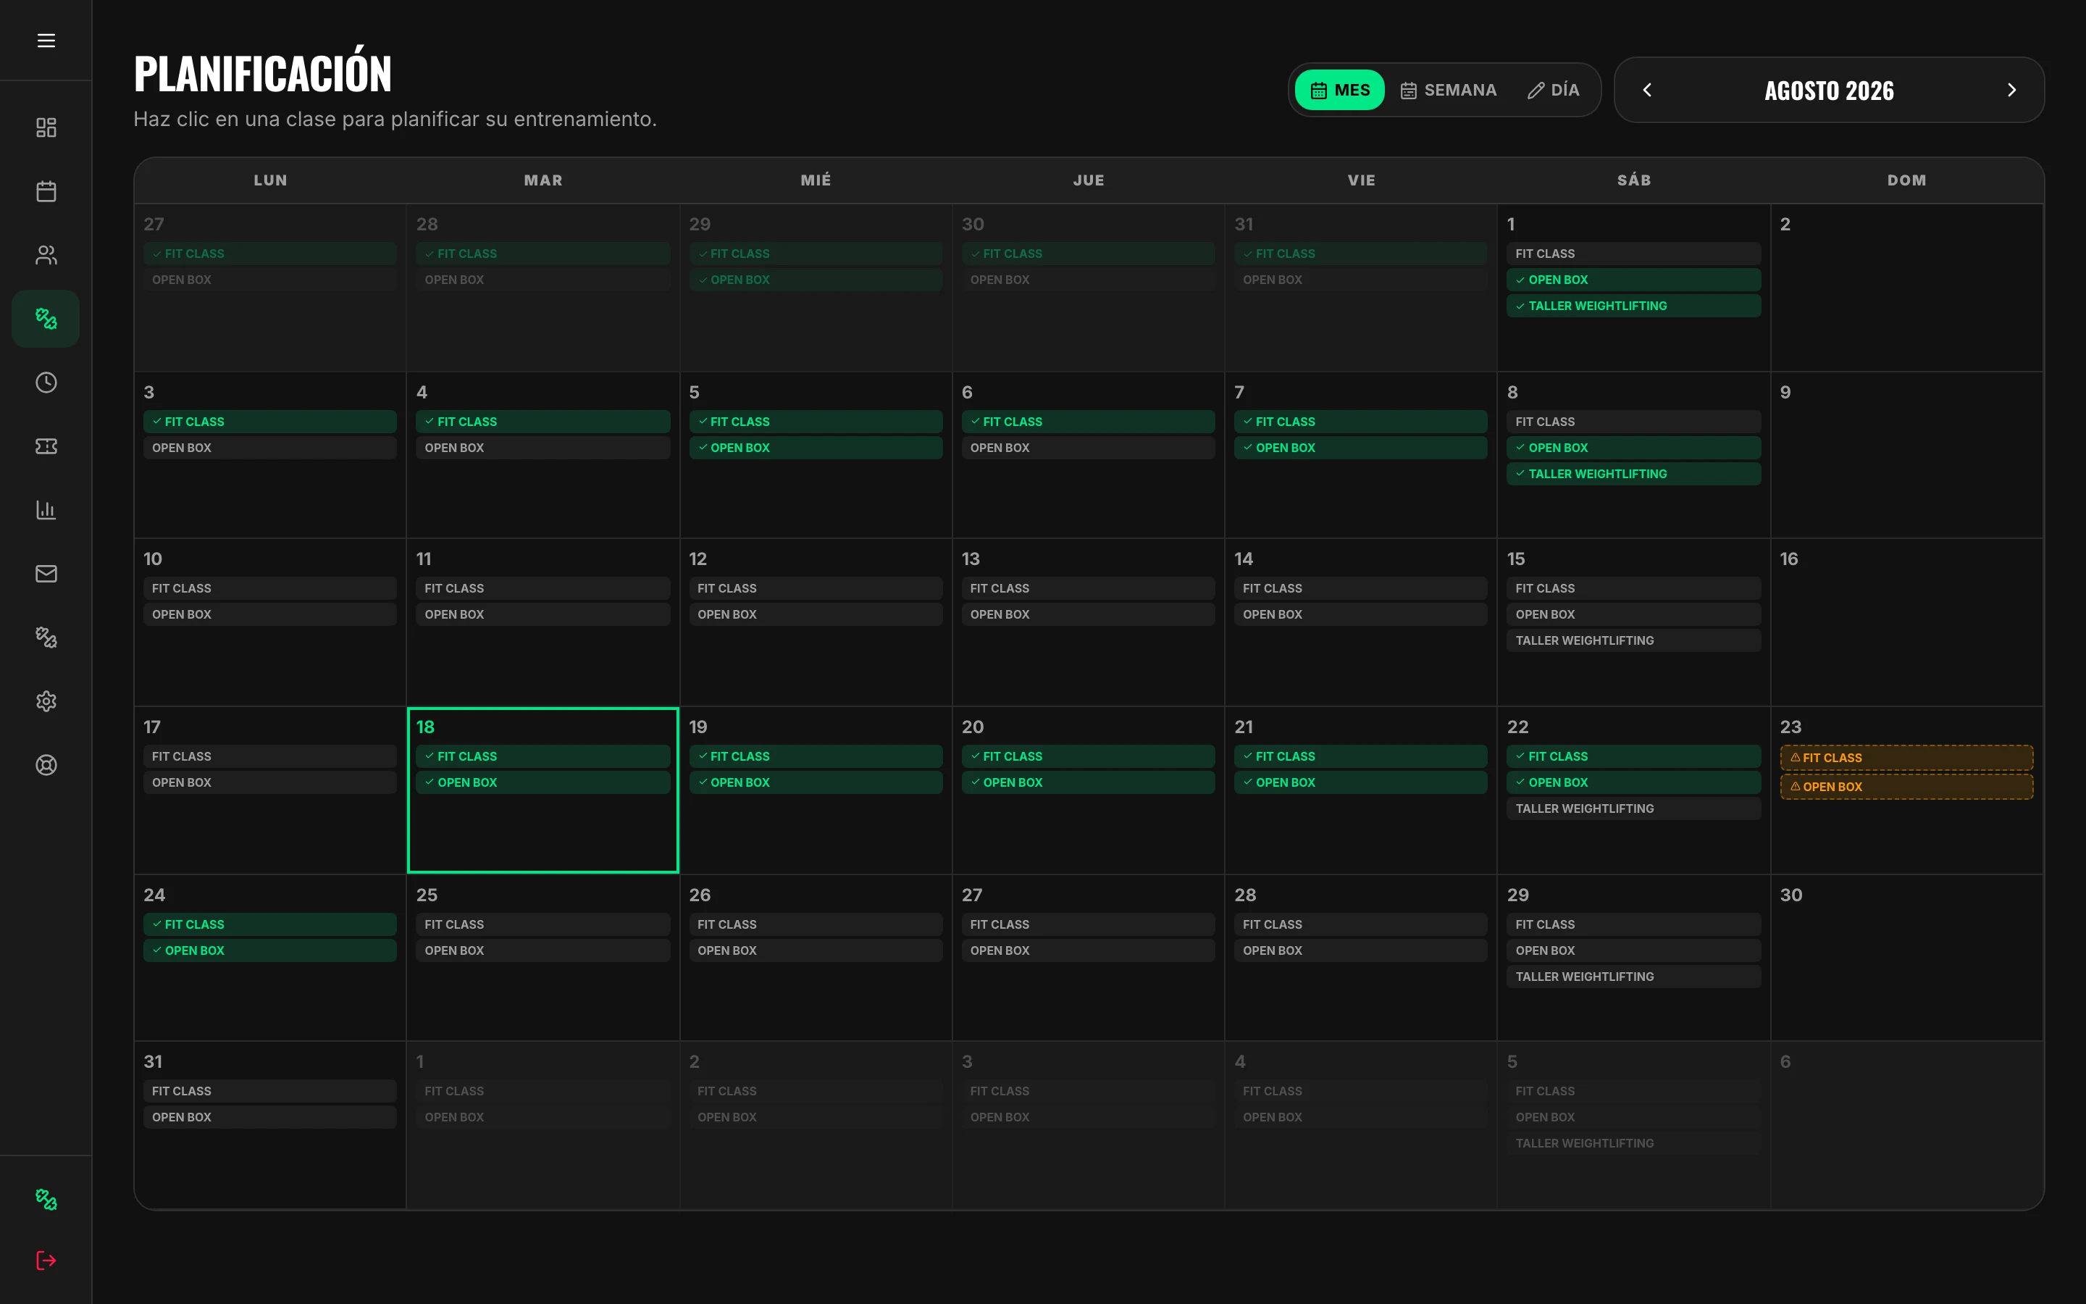This screenshot has height=1304, width=2086.
Task: Switch to DÍA view tab
Action: click(x=1554, y=90)
